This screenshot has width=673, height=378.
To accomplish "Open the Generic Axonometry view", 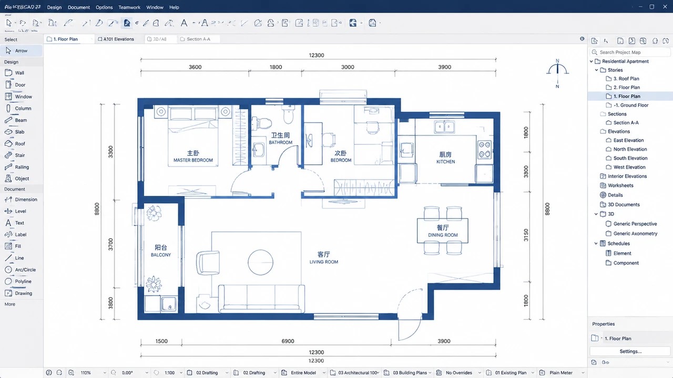I will [635, 234].
